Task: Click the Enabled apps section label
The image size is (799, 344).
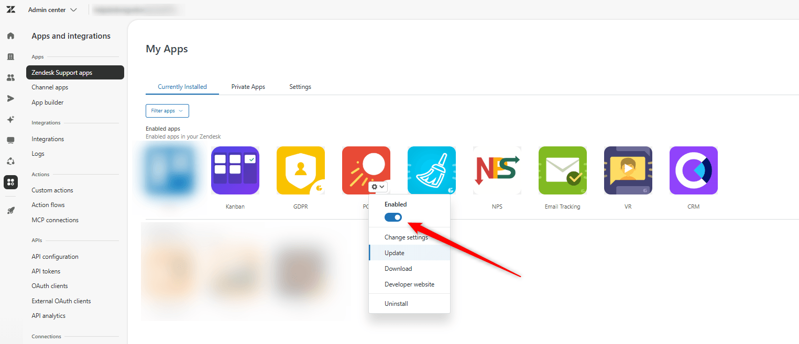Action: [163, 129]
